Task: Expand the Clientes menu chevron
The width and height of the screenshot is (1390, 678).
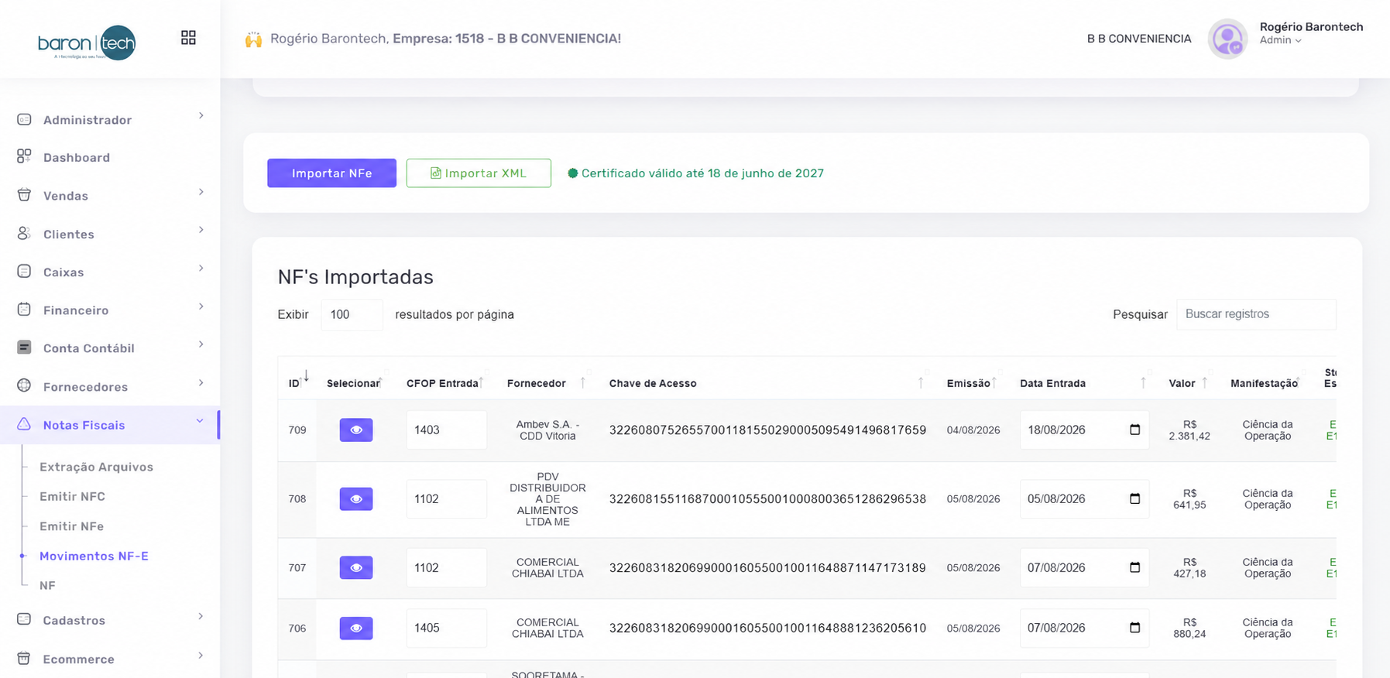Action: pos(201,230)
